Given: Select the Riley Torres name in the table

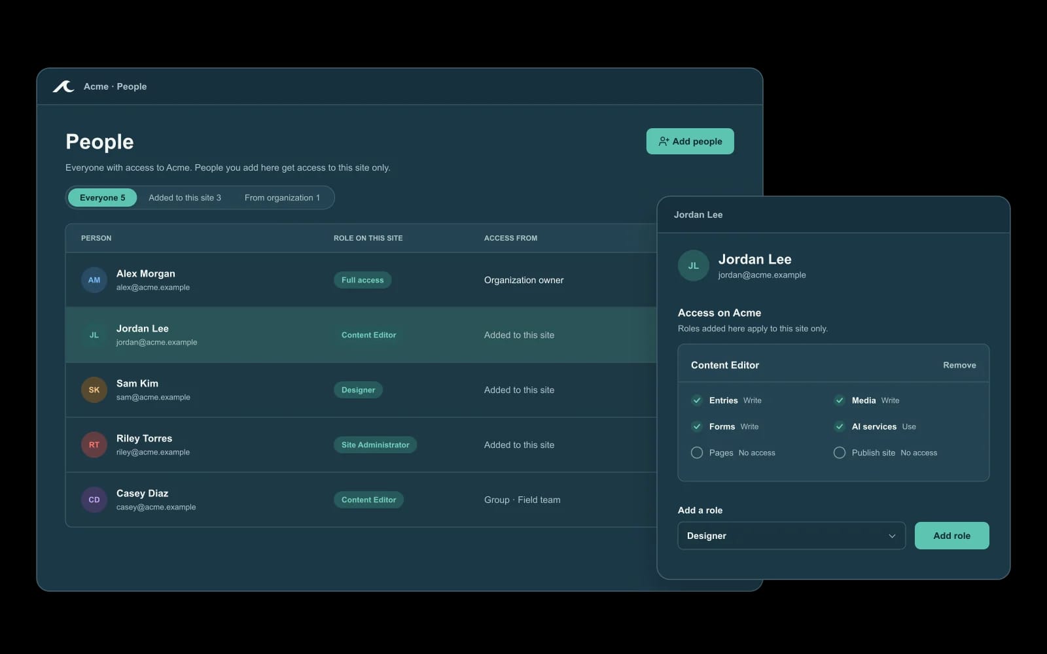Looking at the screenshot, I should 144,438.
